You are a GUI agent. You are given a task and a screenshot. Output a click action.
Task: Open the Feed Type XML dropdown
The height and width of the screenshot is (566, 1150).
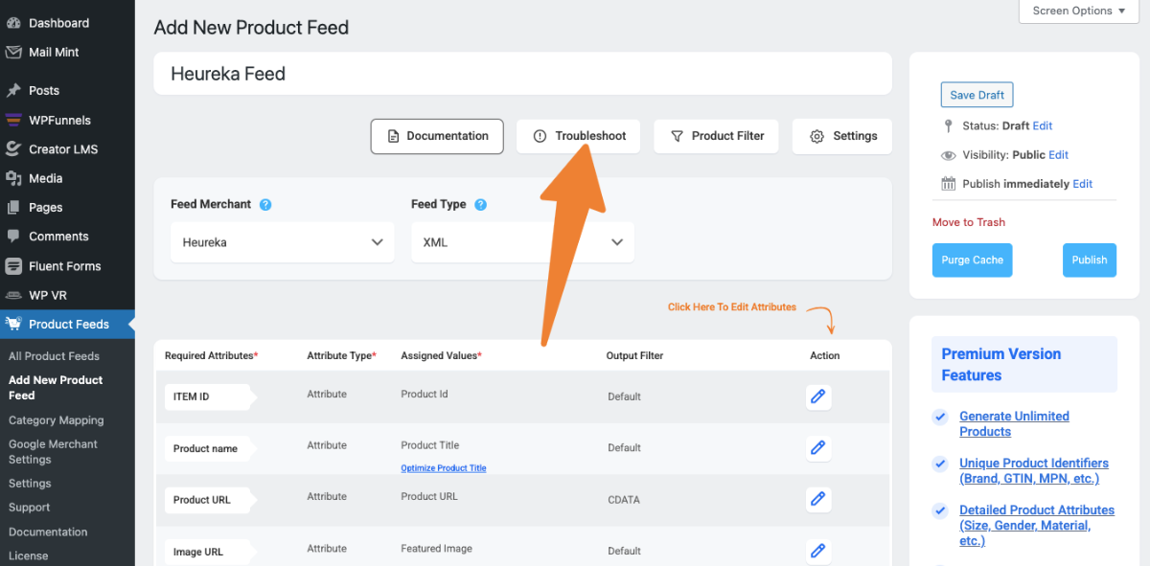(x=522, y=242)
